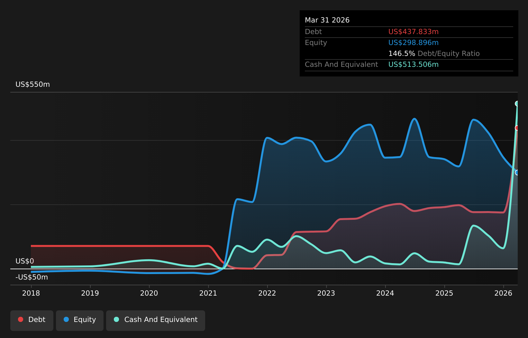The width and height of the screenshot is (528, 338).
Task: Click the 2023 x-axis label
Action: coord(326,293)
